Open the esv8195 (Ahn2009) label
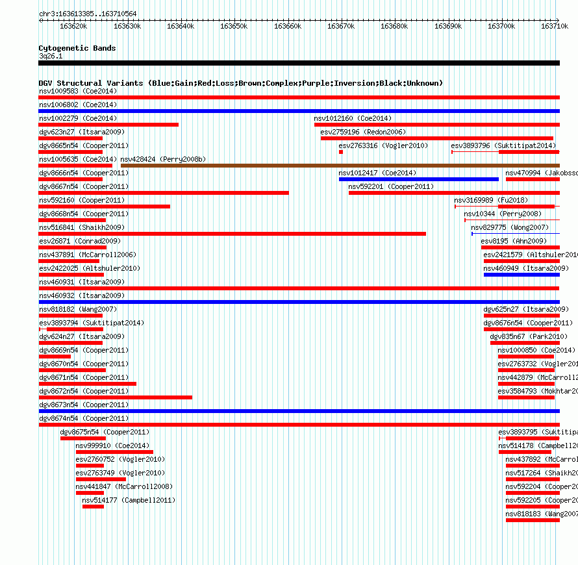 pyautogui.click(x=514, y=241)
